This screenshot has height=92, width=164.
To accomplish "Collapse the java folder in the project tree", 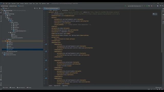I will click(x=9, y=21).
